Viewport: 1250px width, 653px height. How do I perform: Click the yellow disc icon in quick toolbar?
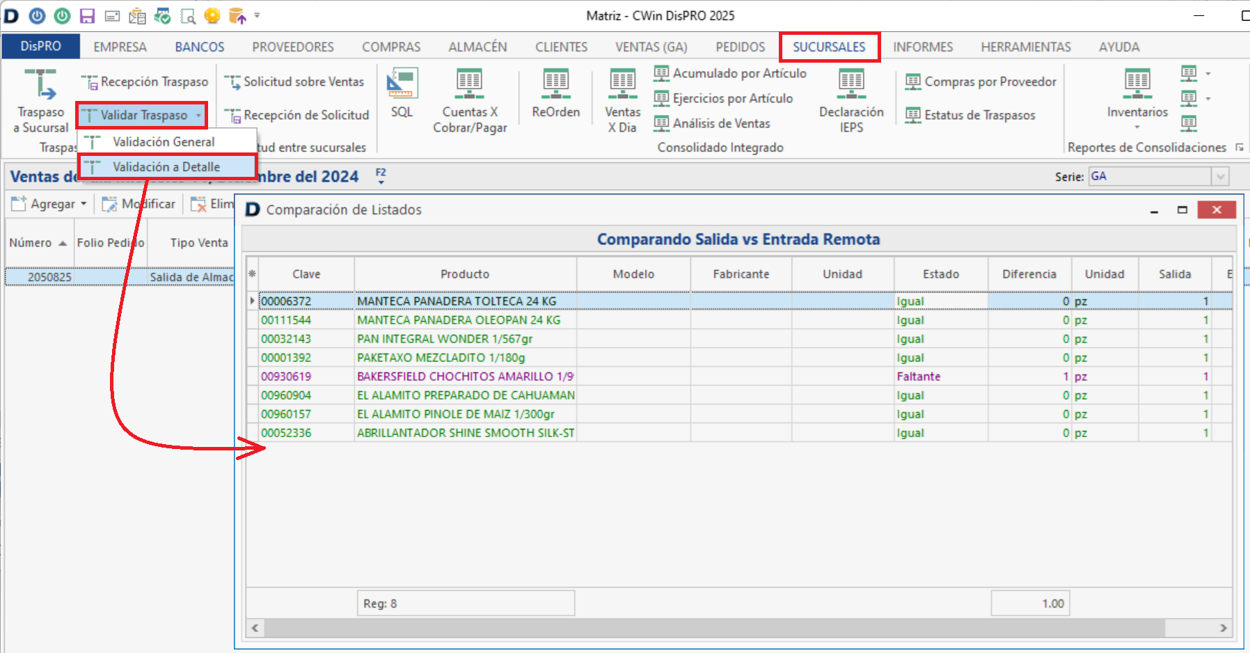(212, 15)
